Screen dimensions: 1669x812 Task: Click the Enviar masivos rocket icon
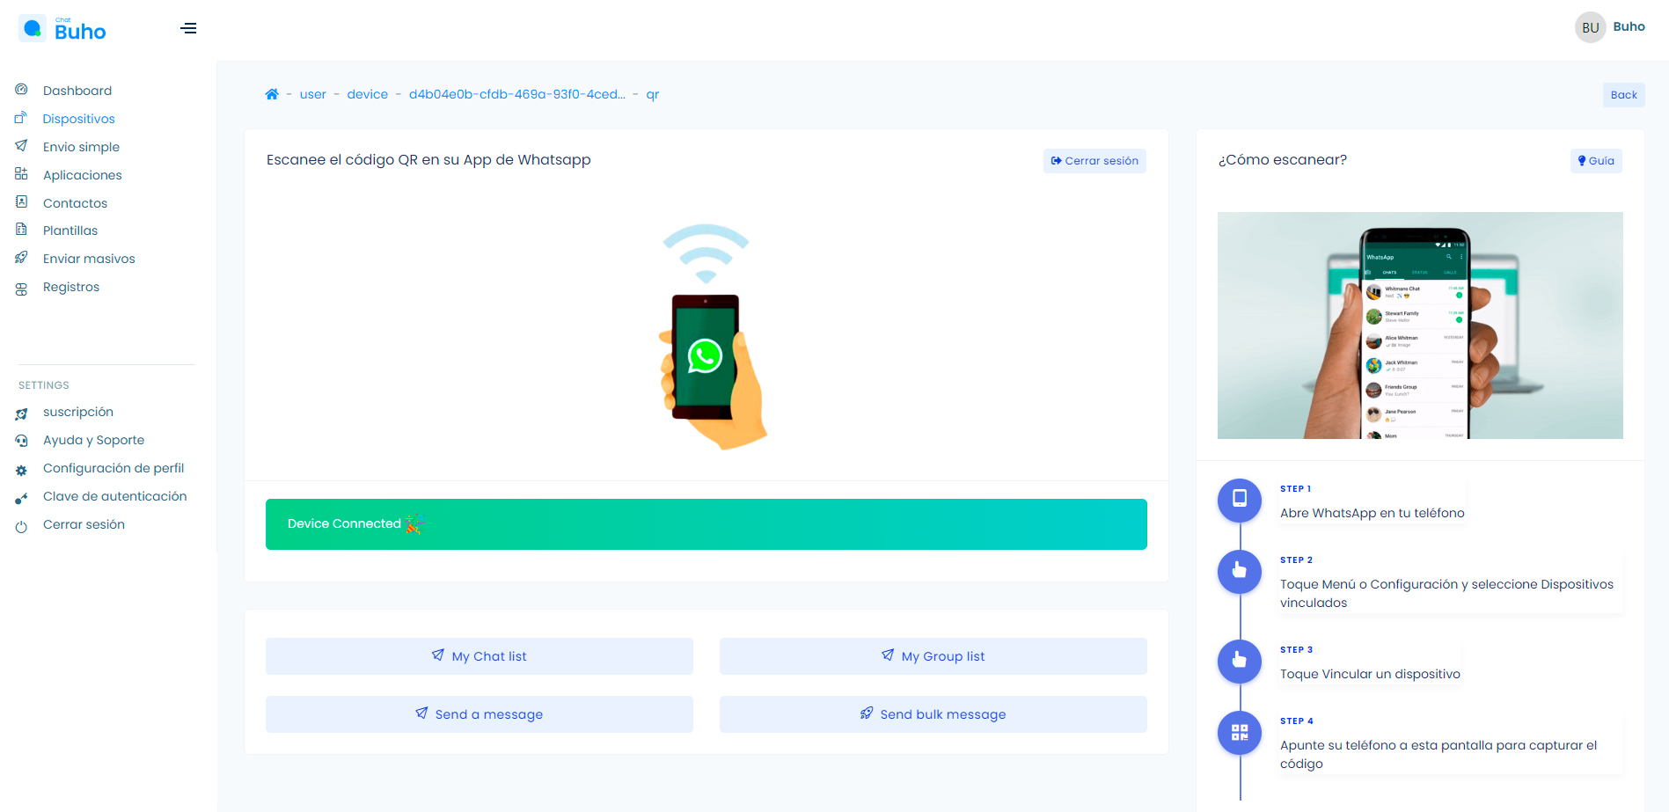(x=22, y=258)
